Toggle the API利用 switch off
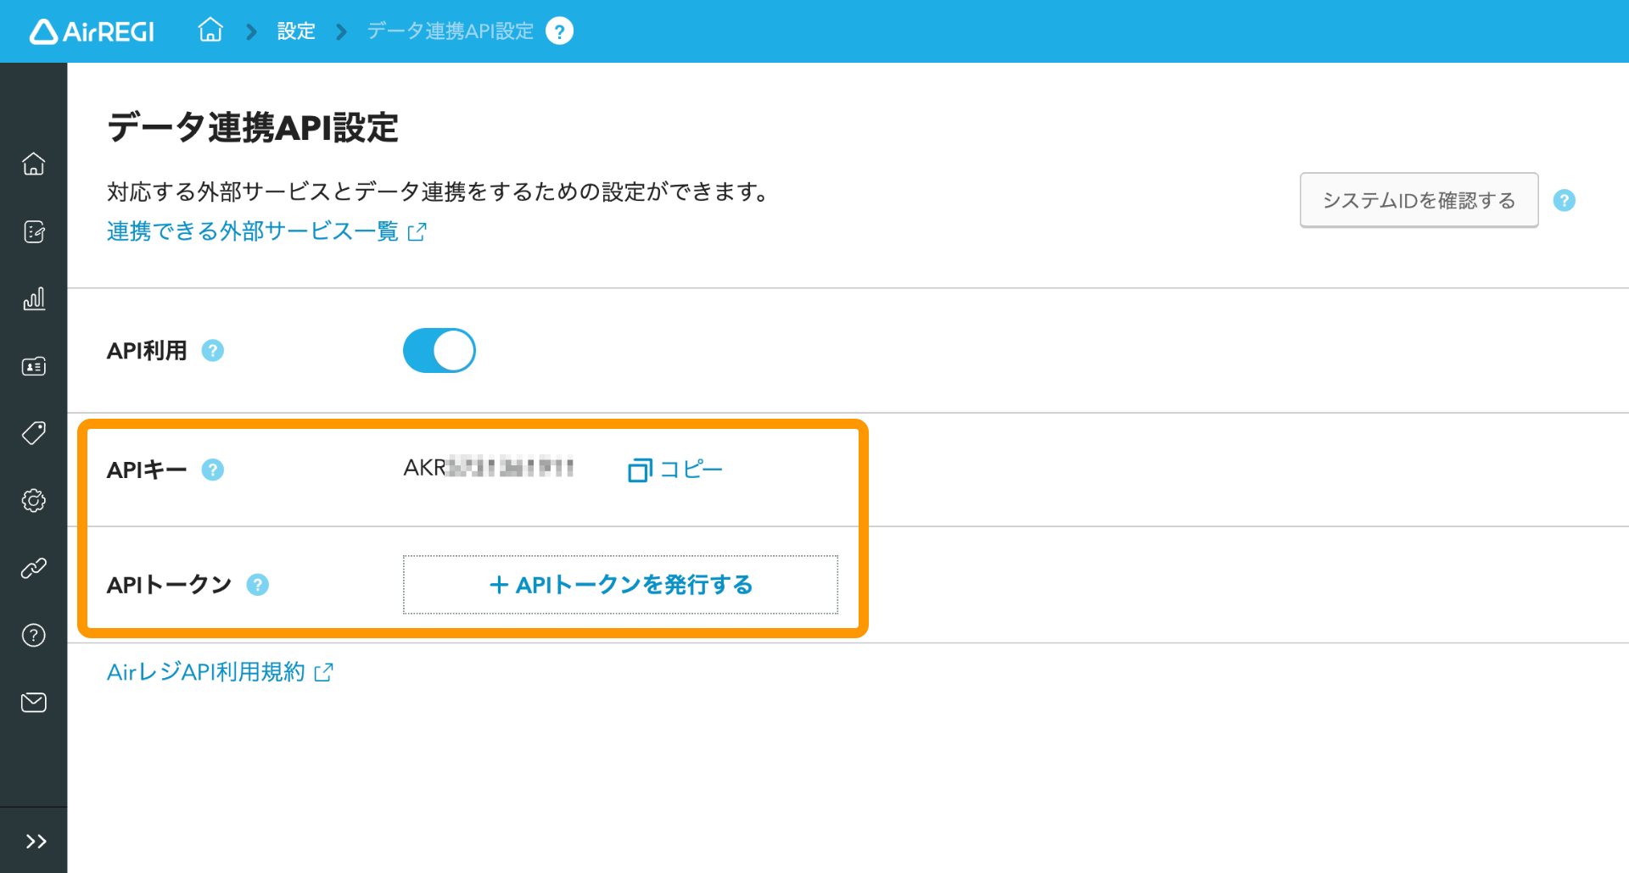 [439, 351]
